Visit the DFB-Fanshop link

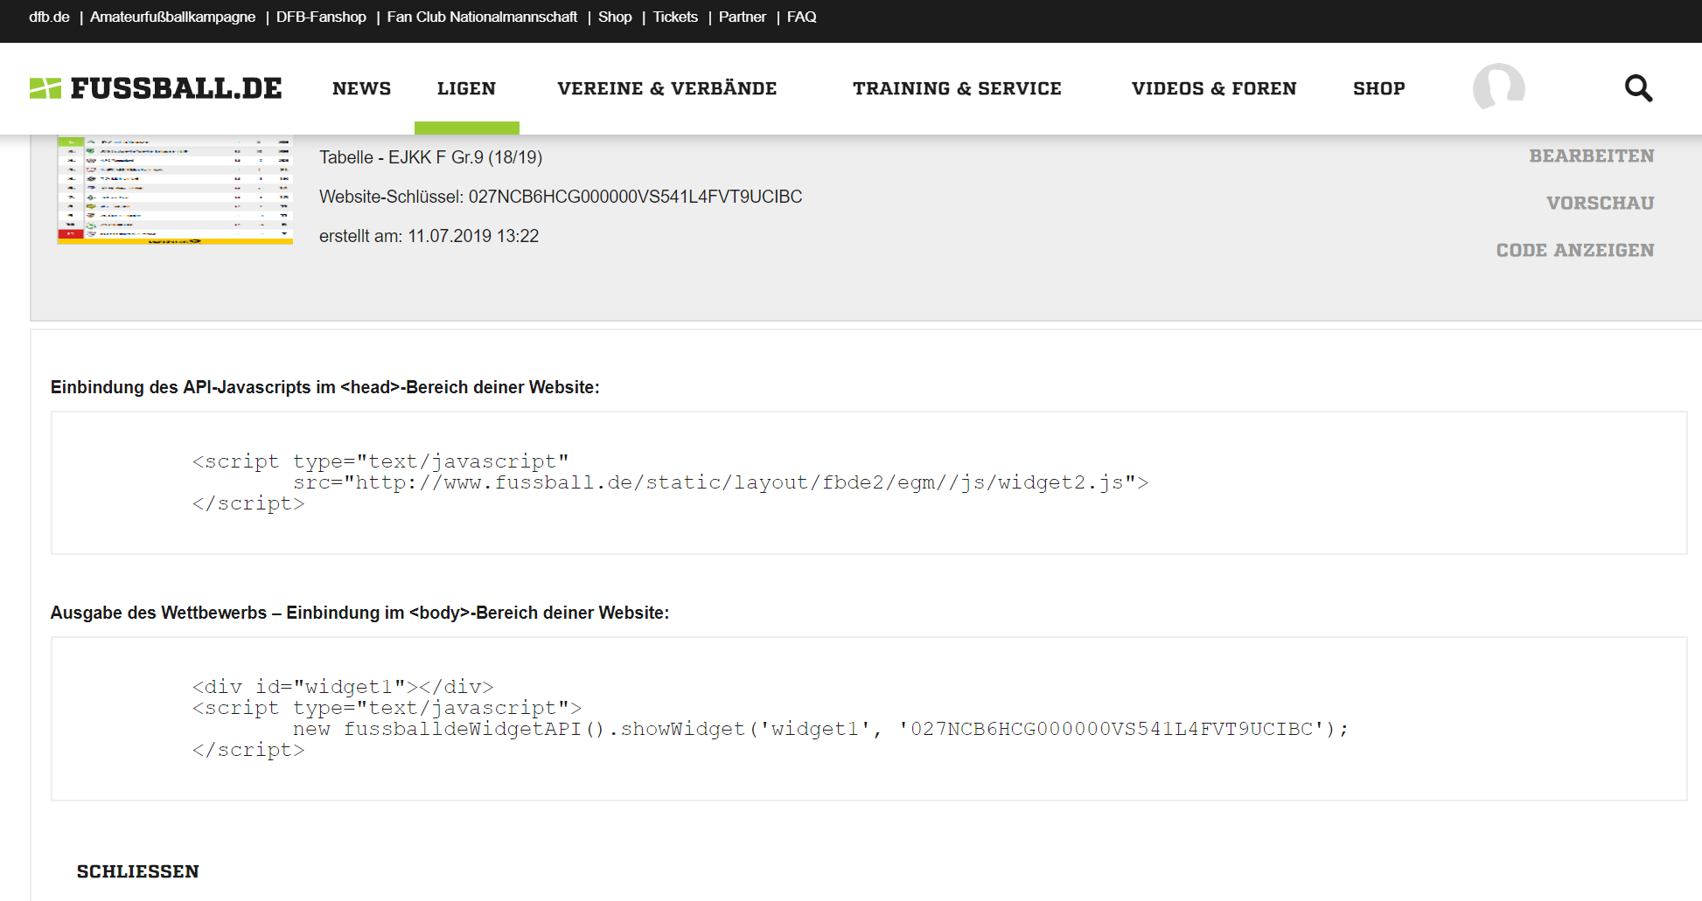(x=321, y=17)
